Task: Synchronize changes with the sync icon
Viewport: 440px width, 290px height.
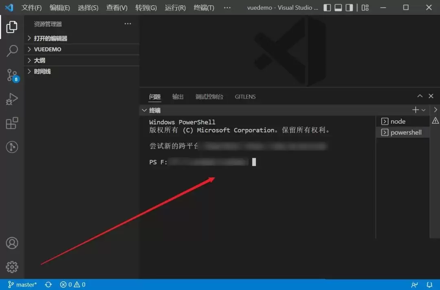Action: click(x=48, y=285)
